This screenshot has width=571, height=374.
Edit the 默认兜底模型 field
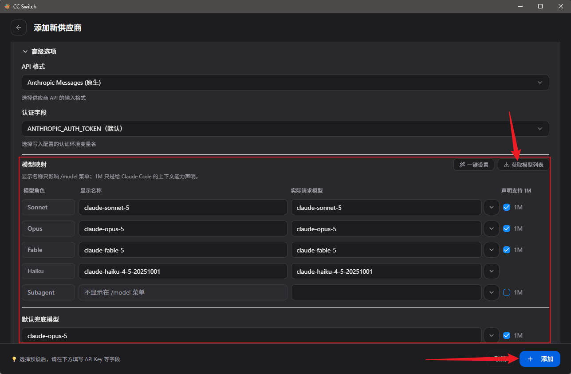click(x=252, y=336)
